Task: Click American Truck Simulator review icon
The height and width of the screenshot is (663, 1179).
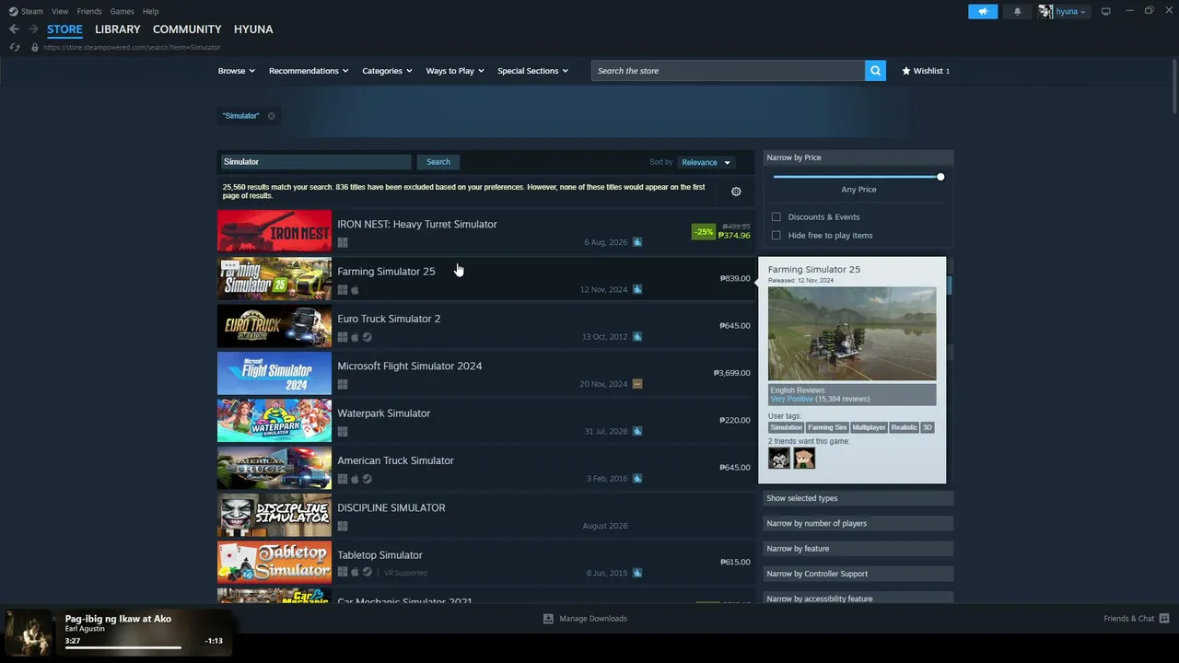Action: [x=637, y=479]
